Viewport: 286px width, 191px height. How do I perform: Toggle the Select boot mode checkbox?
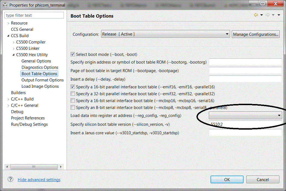[73, 54]
